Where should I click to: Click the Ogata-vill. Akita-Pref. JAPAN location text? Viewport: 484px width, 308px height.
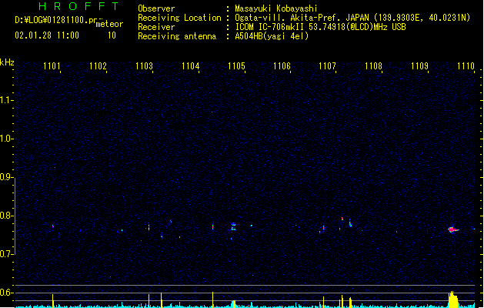click(352, 18)
